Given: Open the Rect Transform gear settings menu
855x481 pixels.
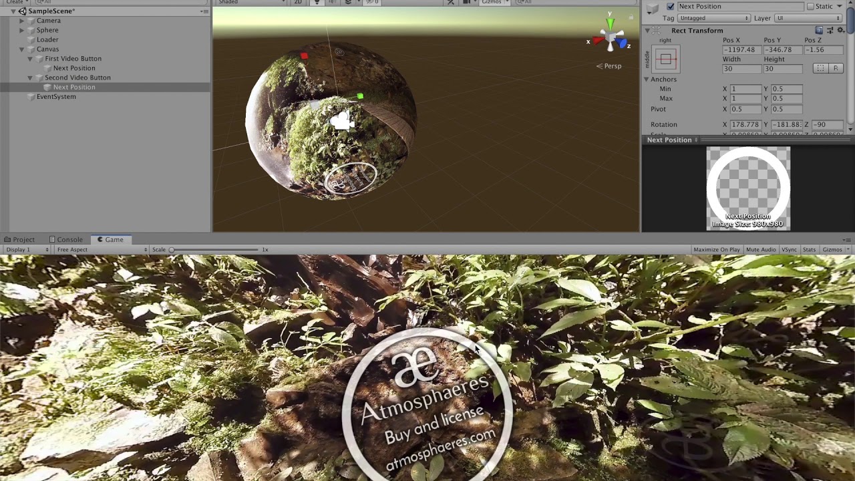Looking at the screenshot, I should tap(840, 30).
